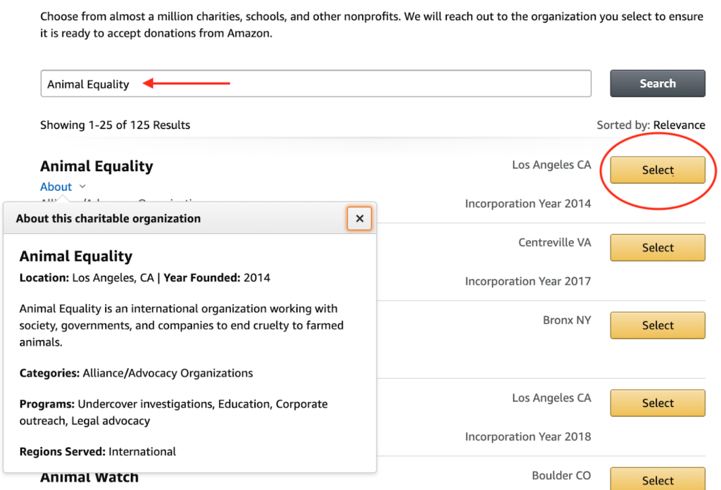This screenshot has height=490, width=721.
Task: Select the Centreville VA organization
Action: point(658,248)
